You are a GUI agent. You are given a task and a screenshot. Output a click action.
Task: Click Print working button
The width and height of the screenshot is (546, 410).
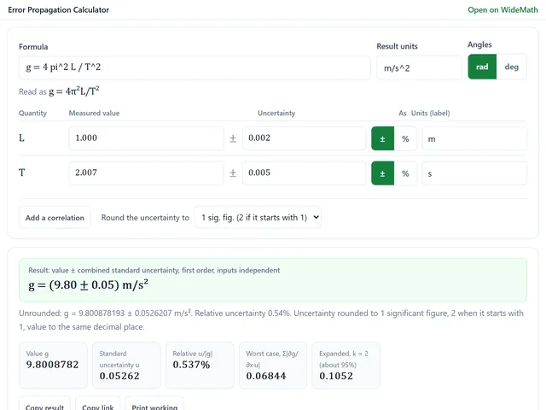pos(154,404)
